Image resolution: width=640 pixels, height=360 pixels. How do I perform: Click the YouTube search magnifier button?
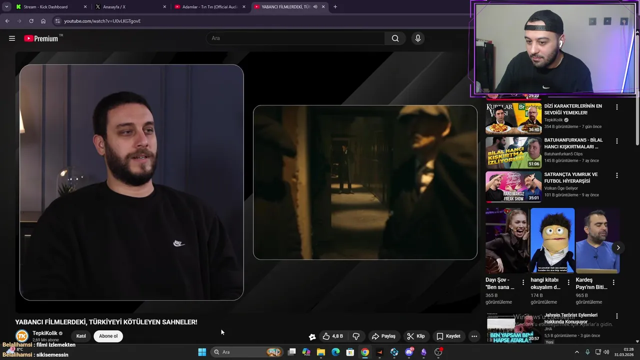pyautogui.click(x=395, y=38)
